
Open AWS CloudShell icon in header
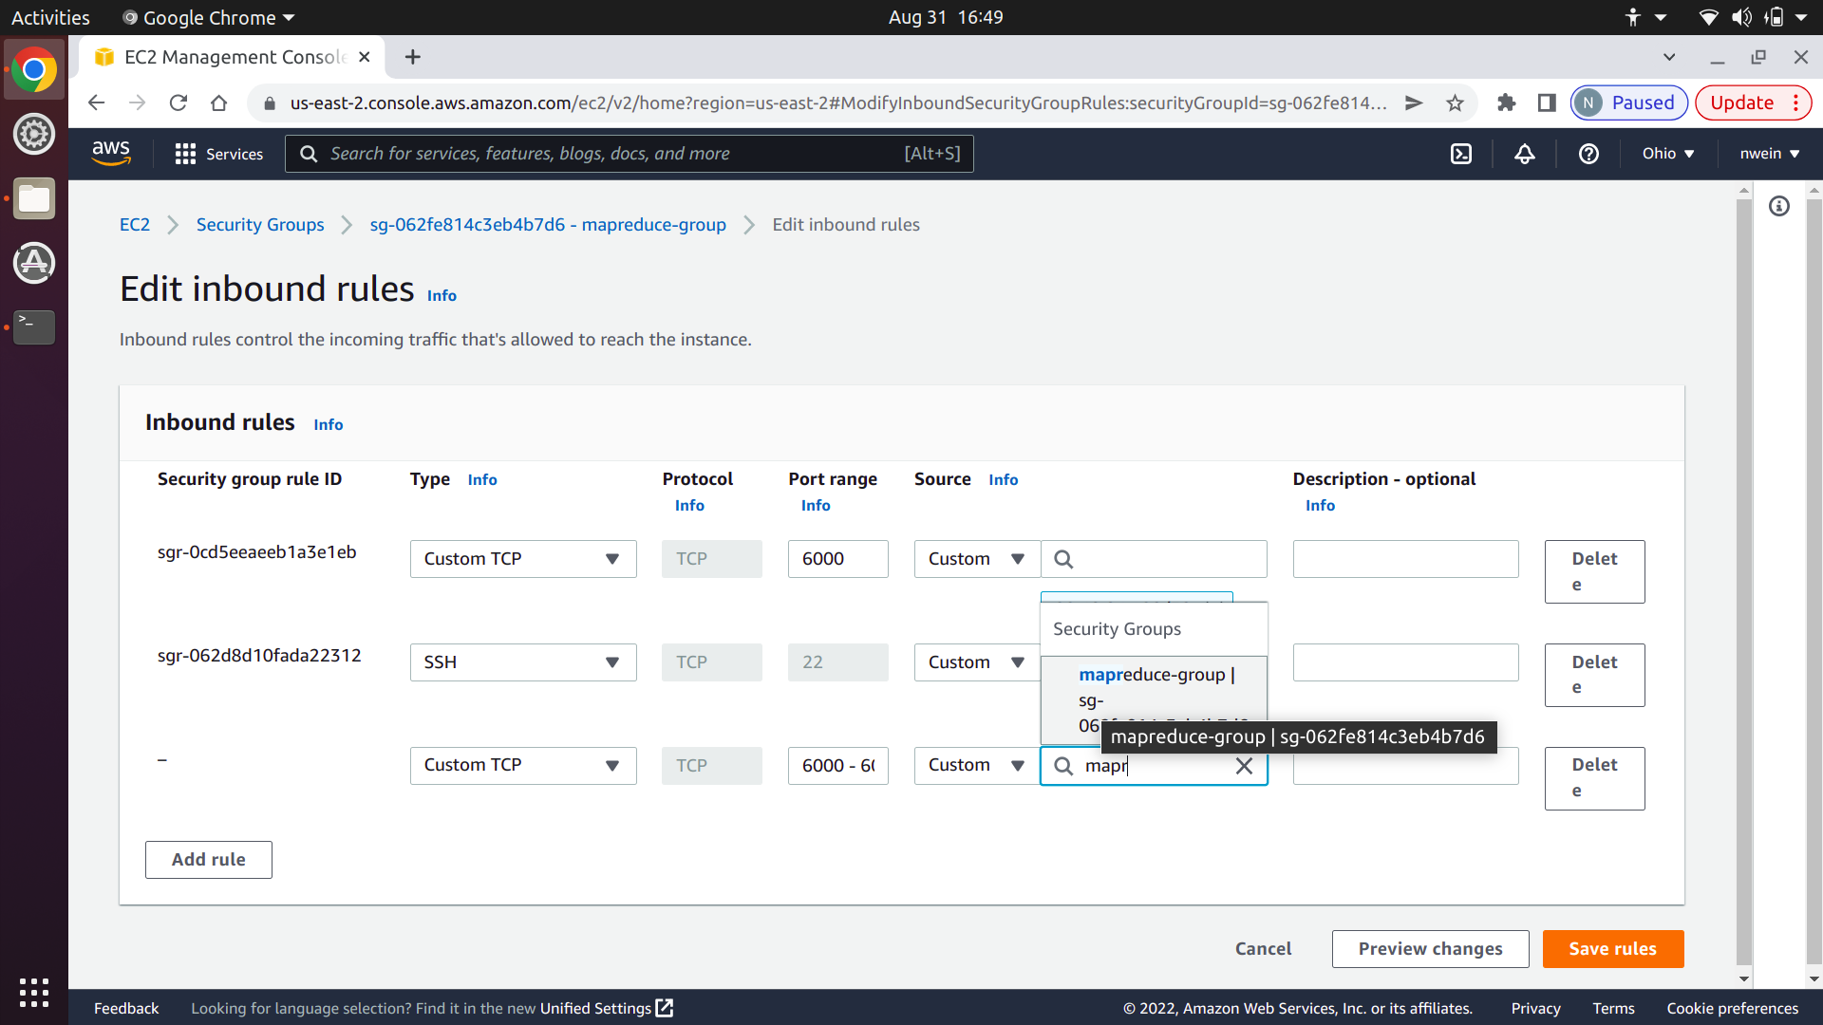[1461, 154]
